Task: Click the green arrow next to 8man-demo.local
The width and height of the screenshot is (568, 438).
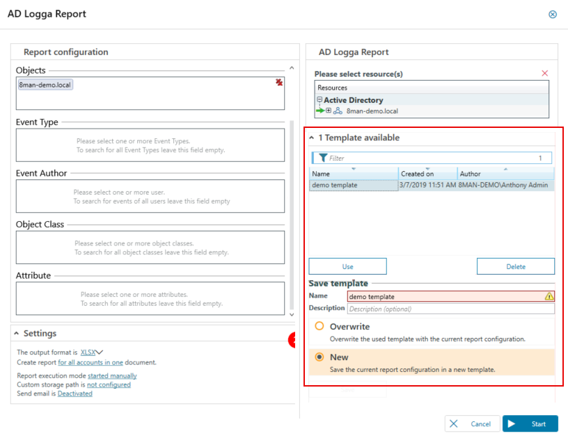Action: point(319,111)
